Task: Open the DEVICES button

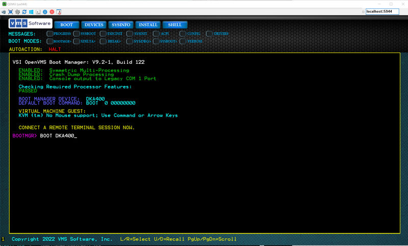Action: 94,24
